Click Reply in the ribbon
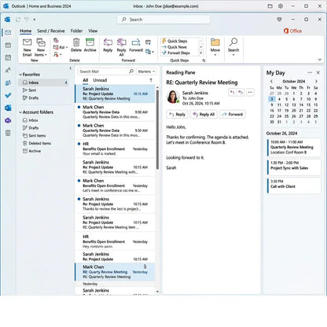The width and height of the screenshot is (327, 327). pyautogui.click(x=108, y=45)
